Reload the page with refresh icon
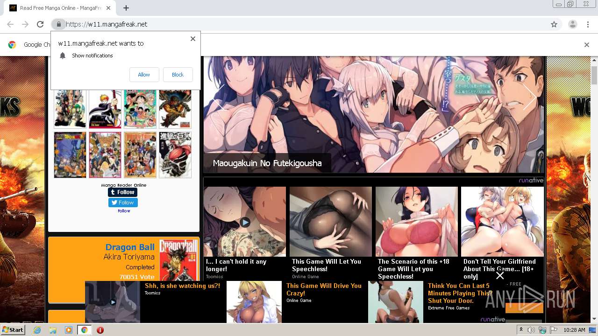 [x=40, y=24]
